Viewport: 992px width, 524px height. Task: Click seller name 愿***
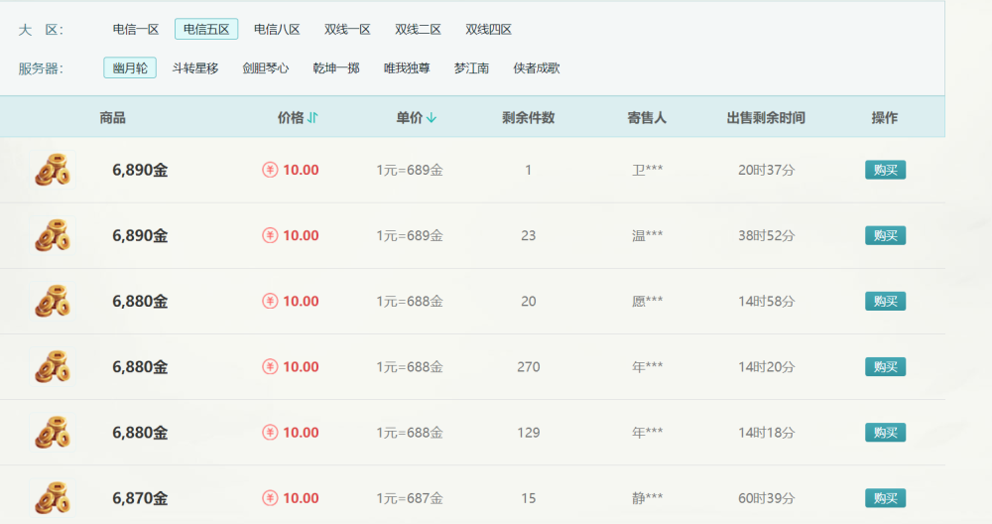tap(647, 302)
